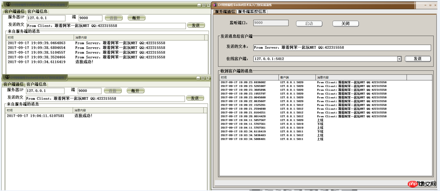
Task: Click the app icon in the server window title bar
Action: tap(215, 5)
